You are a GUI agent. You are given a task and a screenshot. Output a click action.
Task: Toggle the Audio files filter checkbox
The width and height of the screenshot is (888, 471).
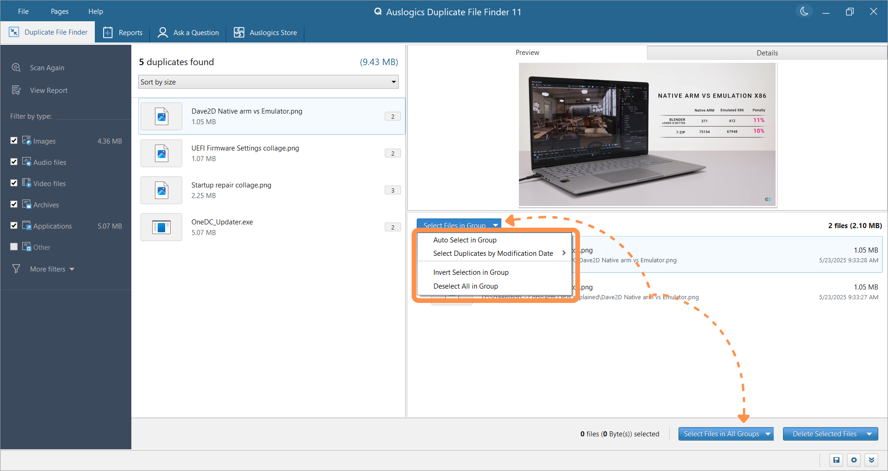tap(14, 162)
